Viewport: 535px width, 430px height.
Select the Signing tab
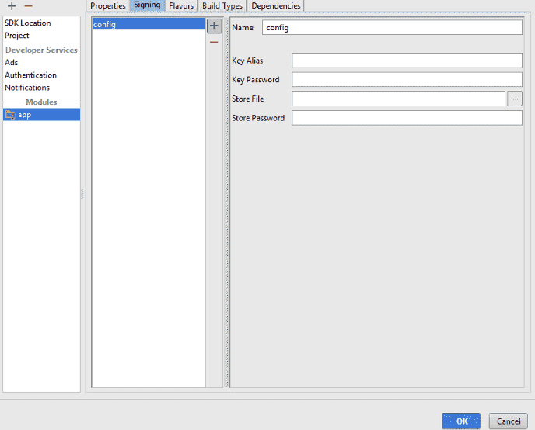point(147,5)
